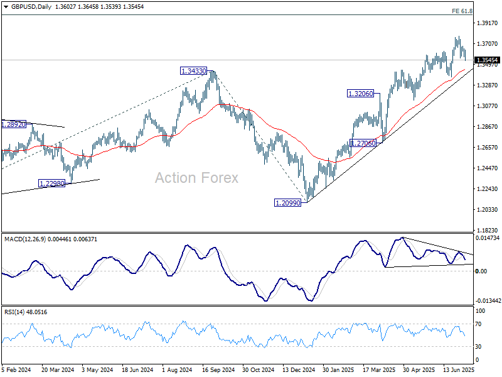Click the 30 Apr 2025 date label
Image resolution: width=502 pixels, height=377 pixels.
coord(419,369)
